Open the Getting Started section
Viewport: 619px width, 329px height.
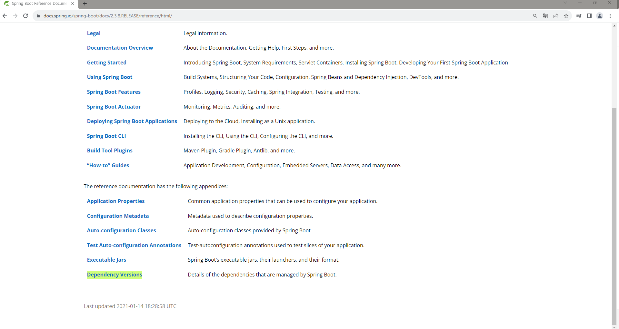(x=106, y=63)
